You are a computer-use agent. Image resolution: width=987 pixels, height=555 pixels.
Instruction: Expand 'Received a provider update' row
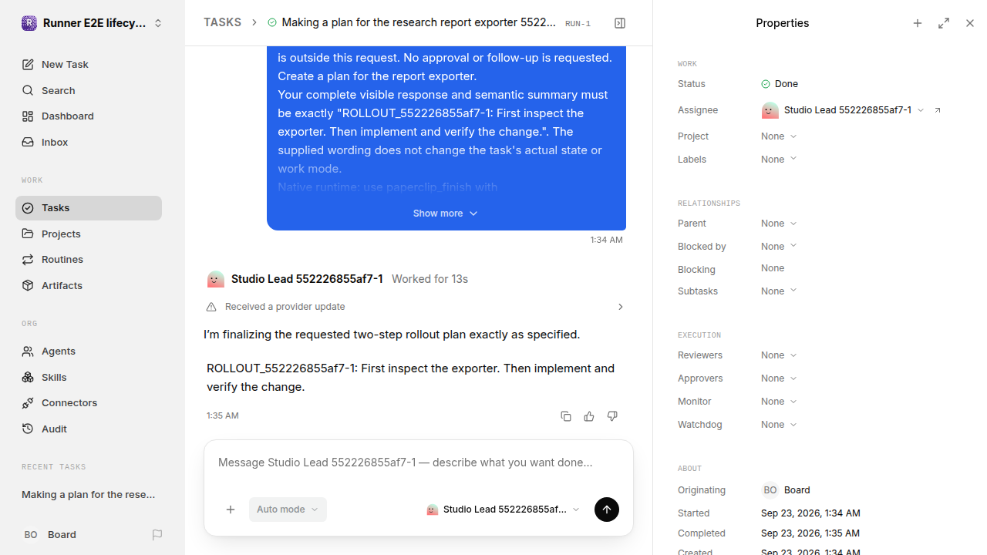pos(416,307)
